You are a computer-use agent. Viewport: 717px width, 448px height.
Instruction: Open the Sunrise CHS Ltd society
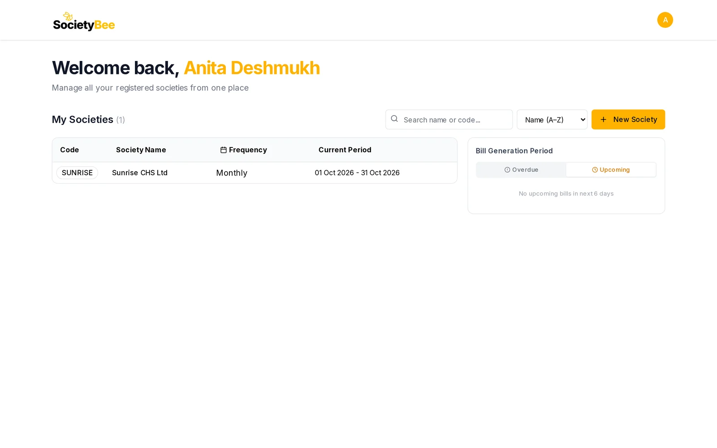coord(140,173)
